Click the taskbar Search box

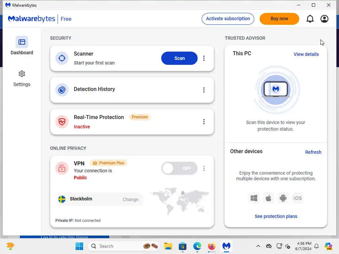pyautogui.click(x=124, y=246)
